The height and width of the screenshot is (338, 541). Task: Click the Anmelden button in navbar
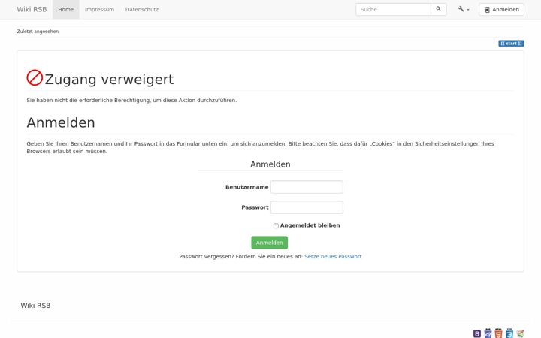(x=501, y=9)
